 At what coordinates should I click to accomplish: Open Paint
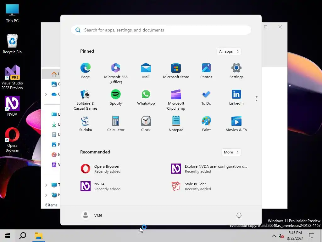(x=206, y=124)
